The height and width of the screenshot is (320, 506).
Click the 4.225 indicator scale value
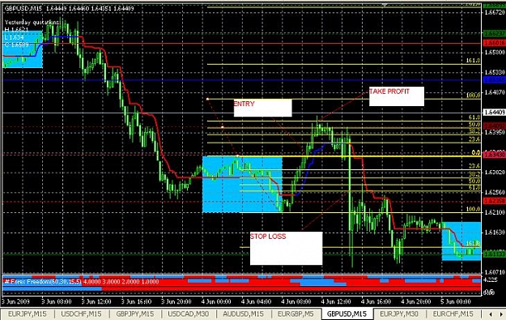(x=491, y=279)
